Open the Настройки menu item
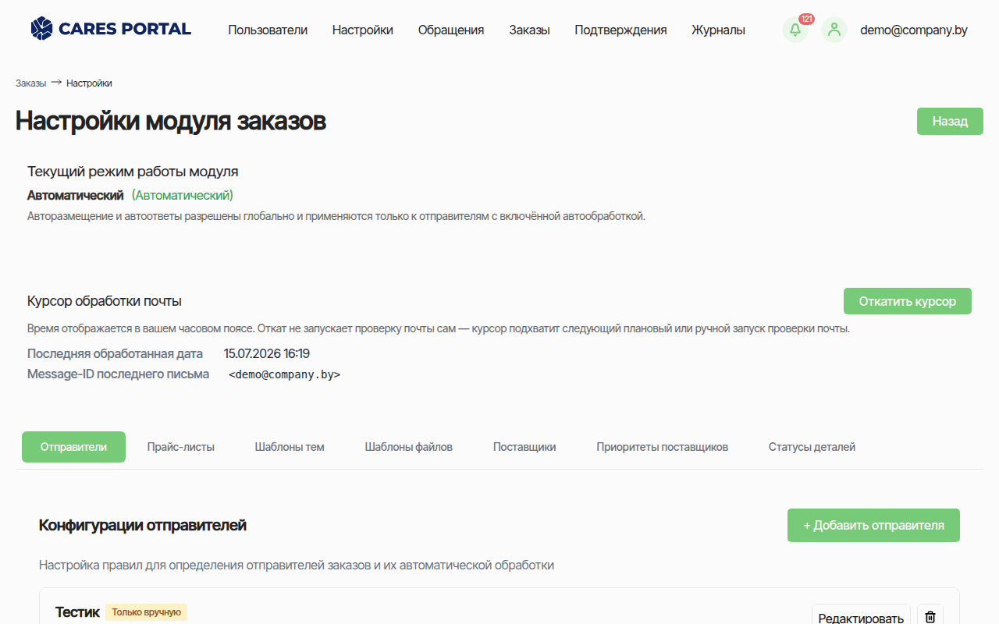The image size is (999, 624). coord(363,30)
